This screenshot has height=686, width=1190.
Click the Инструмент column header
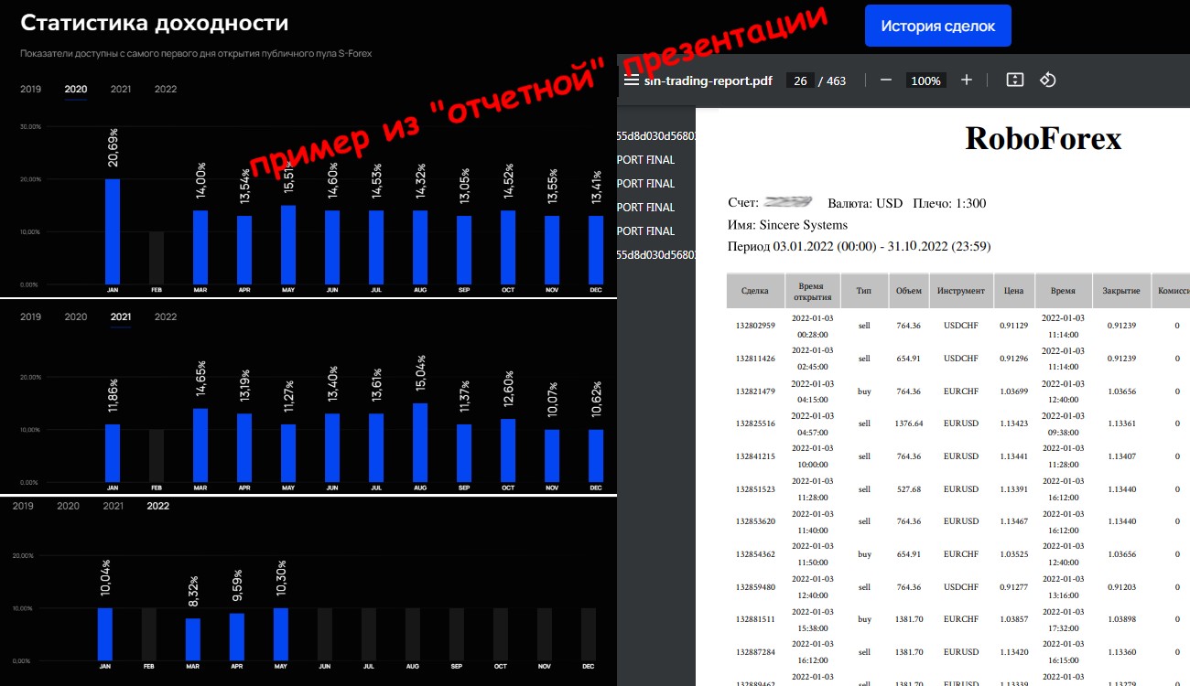961,290
